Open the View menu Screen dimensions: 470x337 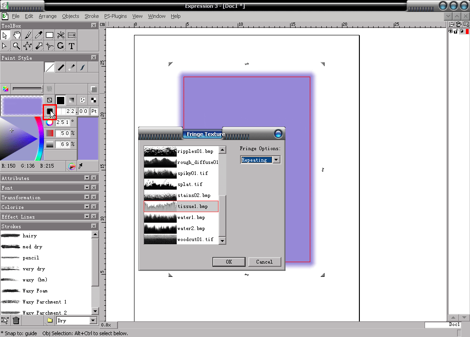(x=137, y=16)
